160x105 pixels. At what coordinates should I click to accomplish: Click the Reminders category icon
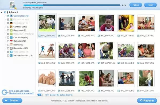11,48
